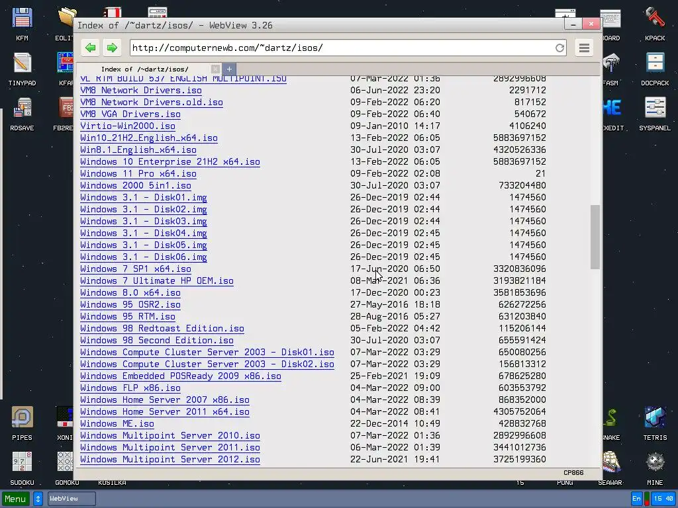Reload the page with the refresh icon
The width and height of the screenshot is (678, 508).
[560, 48]
